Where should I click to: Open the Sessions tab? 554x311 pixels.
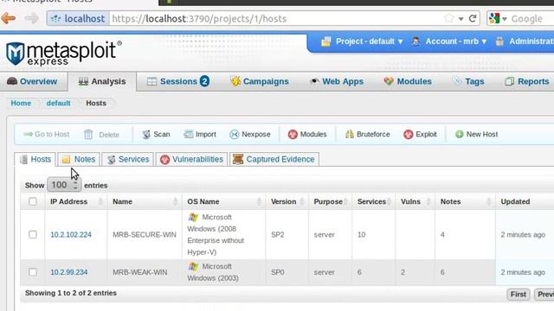(x=178, y=81)
